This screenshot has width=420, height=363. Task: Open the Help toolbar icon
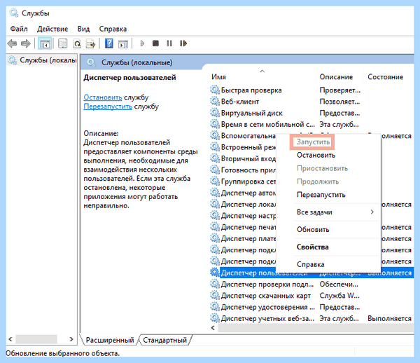[x=109, y=43]
